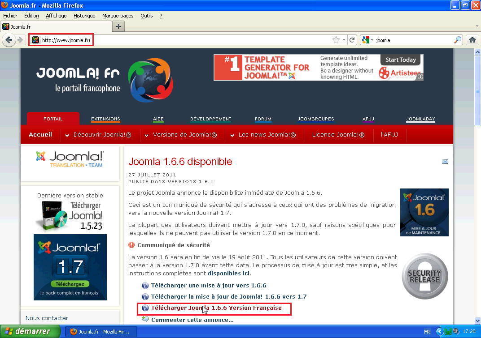
Task: Select the Joomla.fr Firefox taskbar button
Action: (101, 332)
